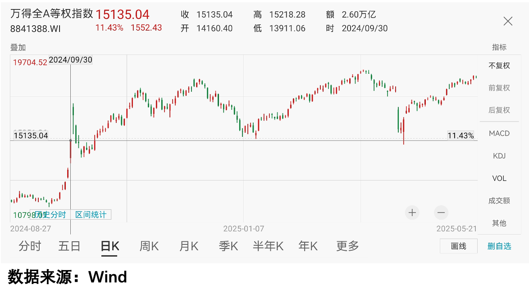The width and height of the screenshot is (529, 289).
Task: Open 区间统计 range statistics
Action: click(91, 215)
